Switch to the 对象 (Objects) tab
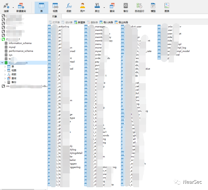The width and height of the screenshot is (208, 190). click(55, 16)
